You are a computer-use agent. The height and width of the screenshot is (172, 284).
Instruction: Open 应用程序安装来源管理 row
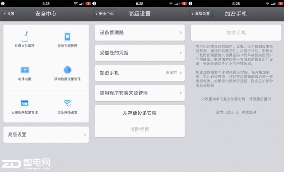pyautogui.click(x=140, y=92)
